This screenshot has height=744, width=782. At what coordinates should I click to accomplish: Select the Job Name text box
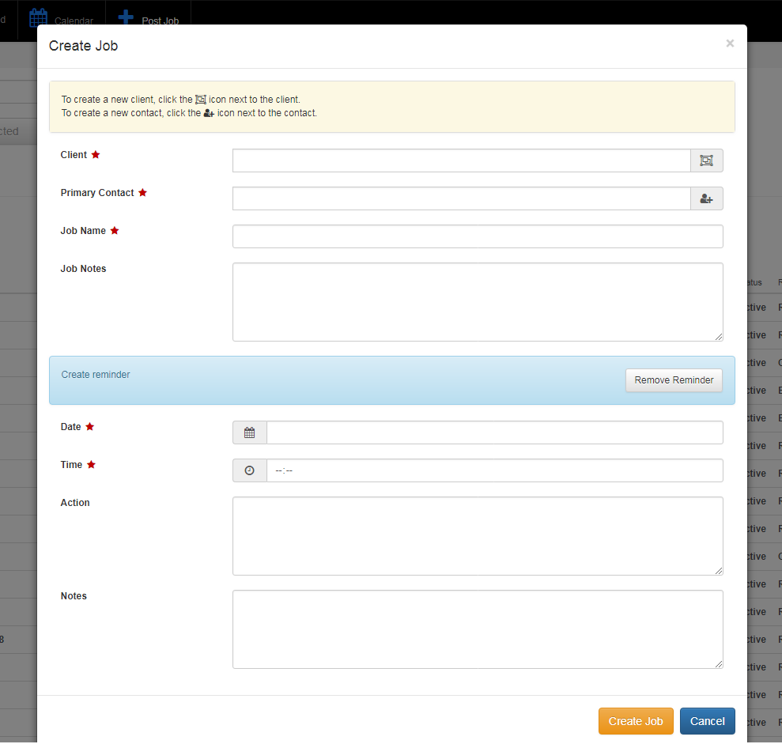tap(478, 236)
